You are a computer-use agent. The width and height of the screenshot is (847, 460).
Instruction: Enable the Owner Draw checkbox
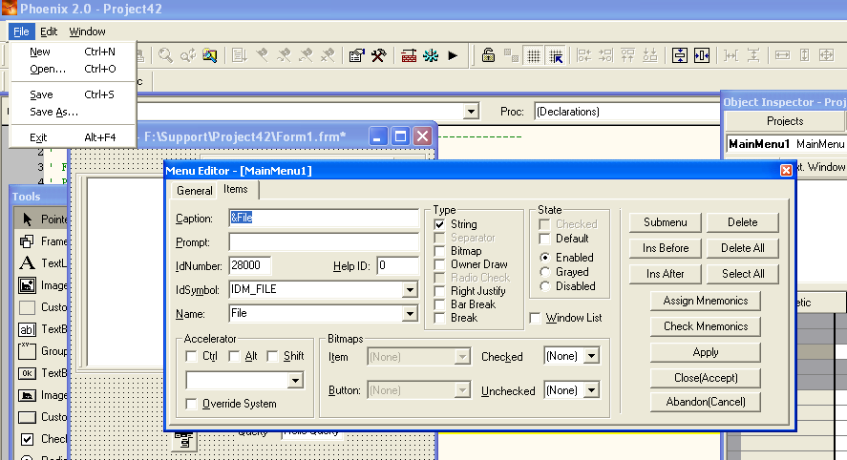439,264
